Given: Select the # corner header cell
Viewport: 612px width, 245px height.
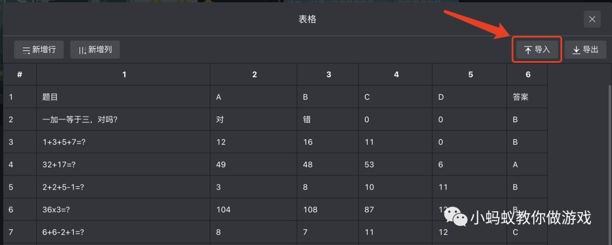Looking at the screenshot, I should click(x=19, y=74).
